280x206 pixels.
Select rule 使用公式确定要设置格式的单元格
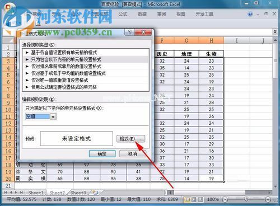[x=86, y=87]
